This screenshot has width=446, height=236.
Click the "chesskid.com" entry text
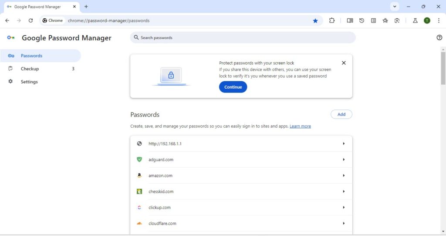click(x=161, y=191)
